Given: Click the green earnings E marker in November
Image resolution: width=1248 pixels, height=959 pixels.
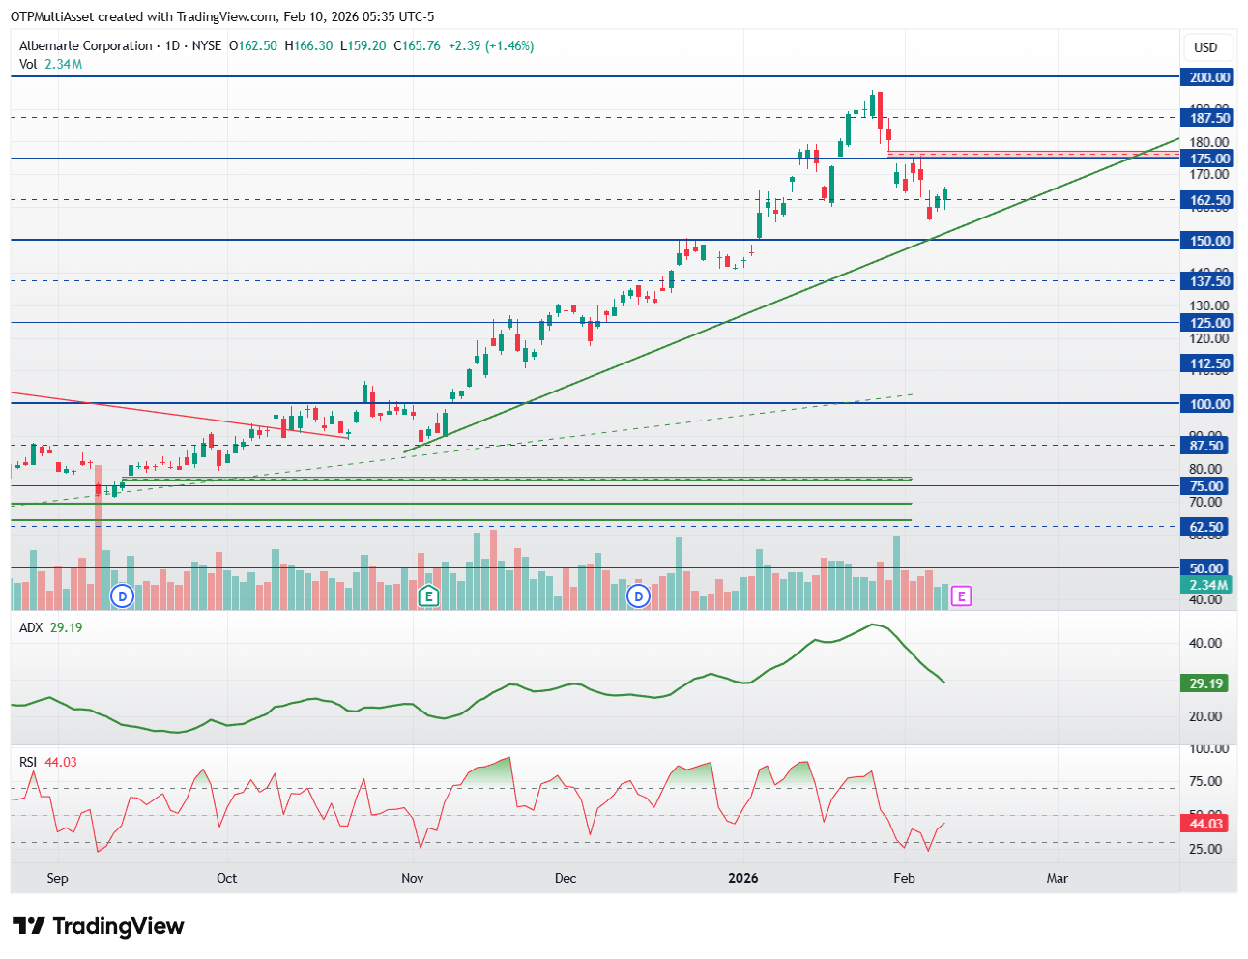Looking at the screenshot, I should pyautogui.click(x=428, y=596).
